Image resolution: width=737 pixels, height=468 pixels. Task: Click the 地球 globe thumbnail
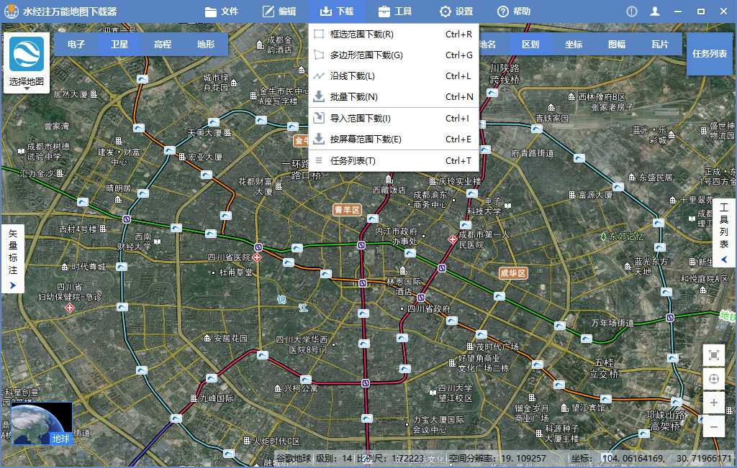(x=42, y=423)
